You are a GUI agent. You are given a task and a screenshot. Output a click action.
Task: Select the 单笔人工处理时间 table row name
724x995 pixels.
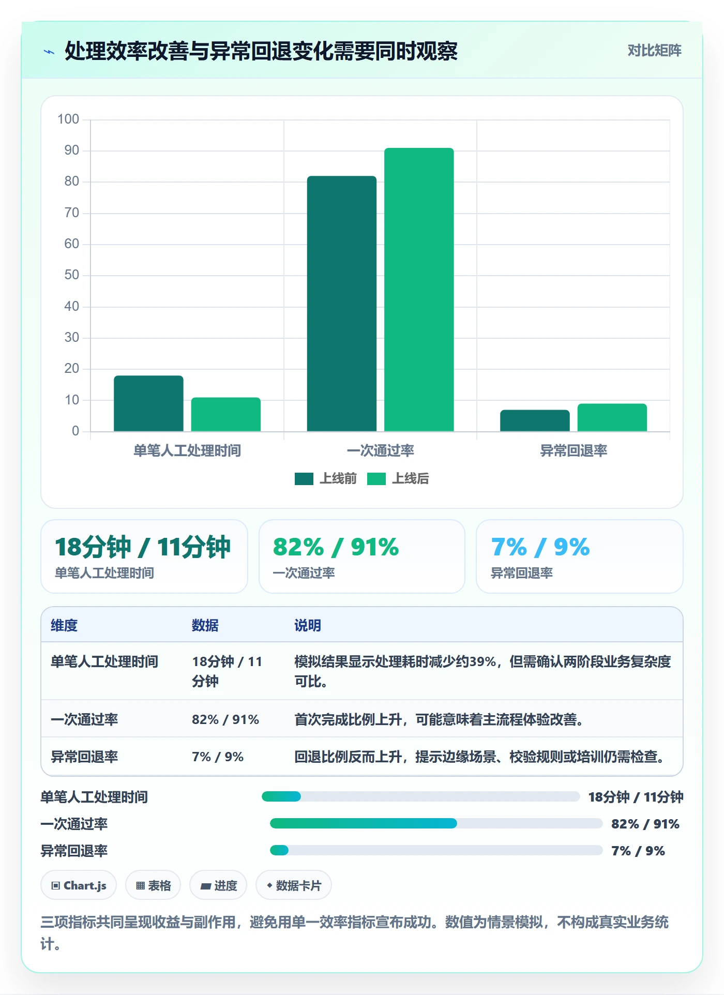(x=104, y=661)
